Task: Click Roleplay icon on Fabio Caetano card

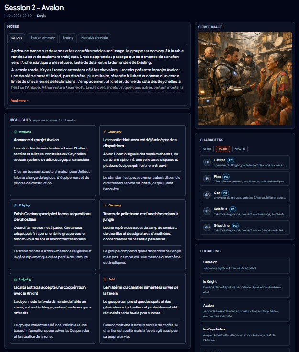Action: pyautogui.click(x=16, y=205)
